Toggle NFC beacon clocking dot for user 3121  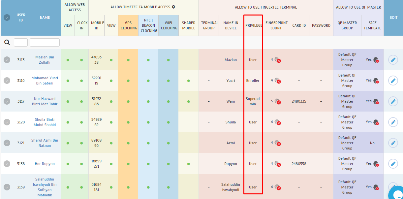point(148,143)
